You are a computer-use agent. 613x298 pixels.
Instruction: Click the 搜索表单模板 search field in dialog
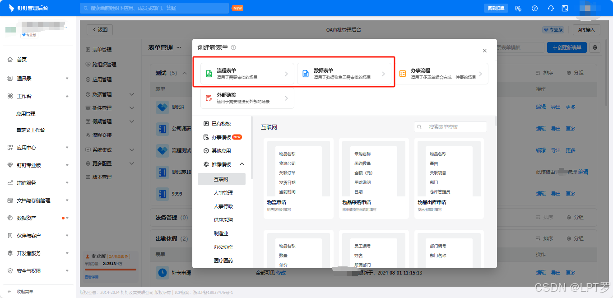click(x=450, y=127)
